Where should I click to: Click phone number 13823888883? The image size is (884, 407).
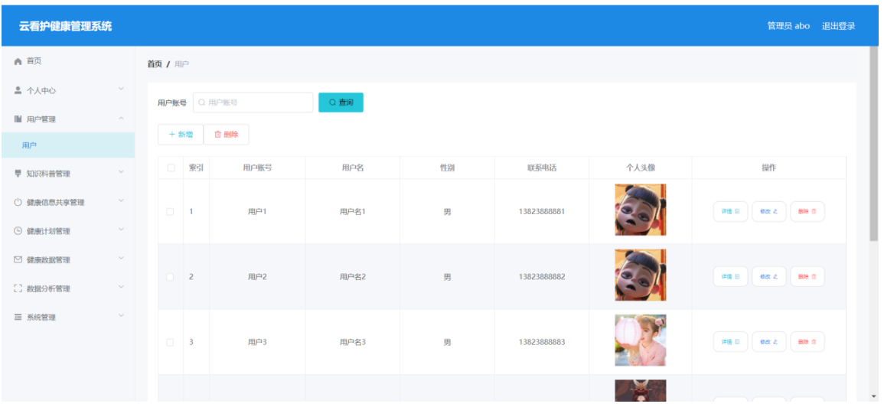[x=542, y=343]
